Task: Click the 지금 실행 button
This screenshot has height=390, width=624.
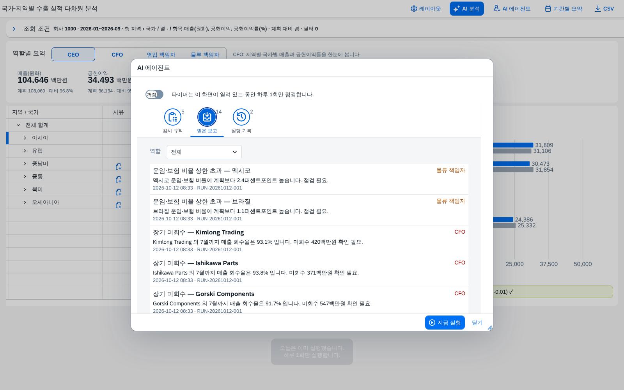Action: click(x=445, y=323)
